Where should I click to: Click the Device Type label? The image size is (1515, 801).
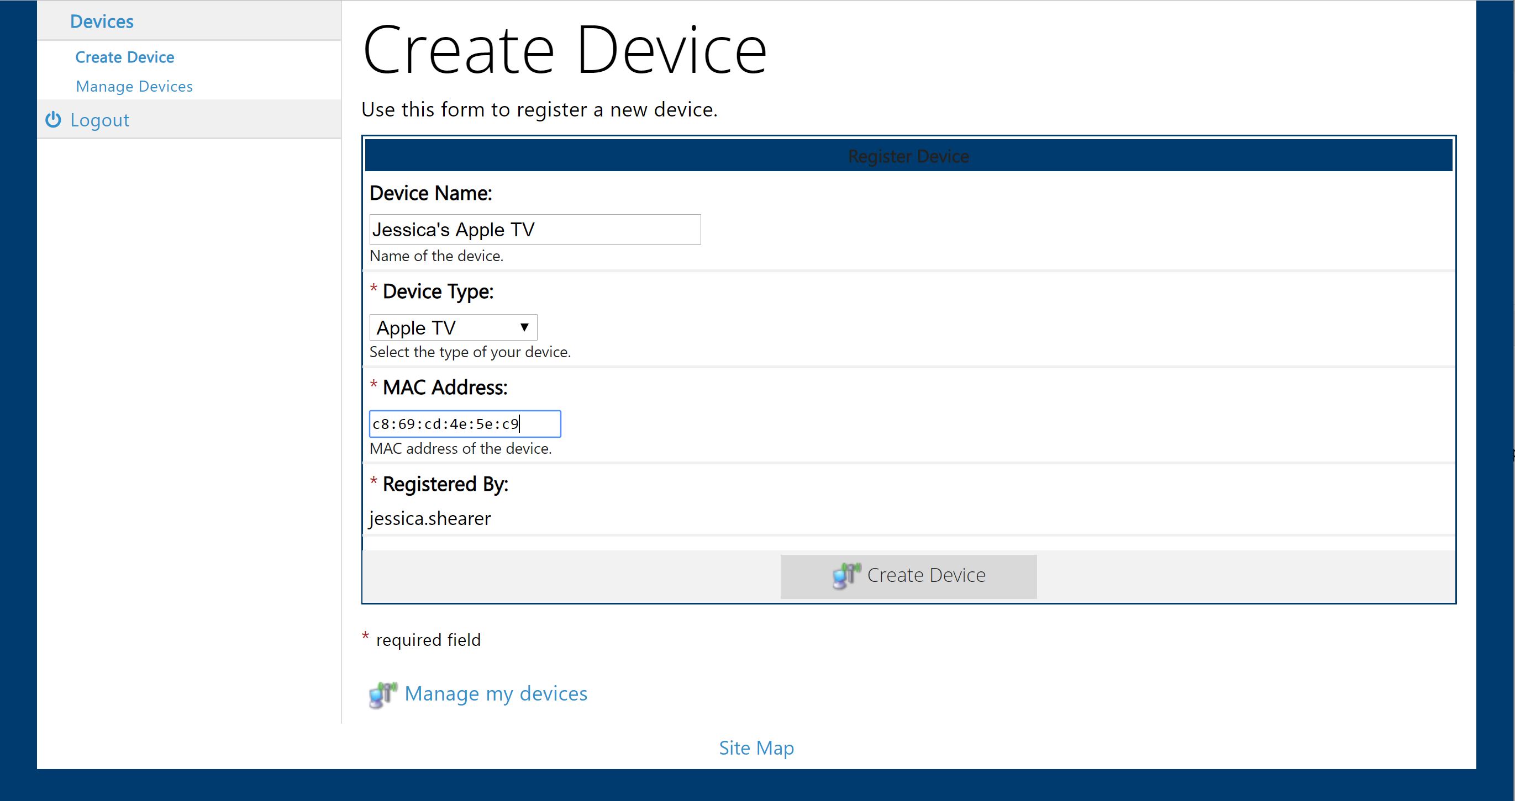[x=438, y=291]
